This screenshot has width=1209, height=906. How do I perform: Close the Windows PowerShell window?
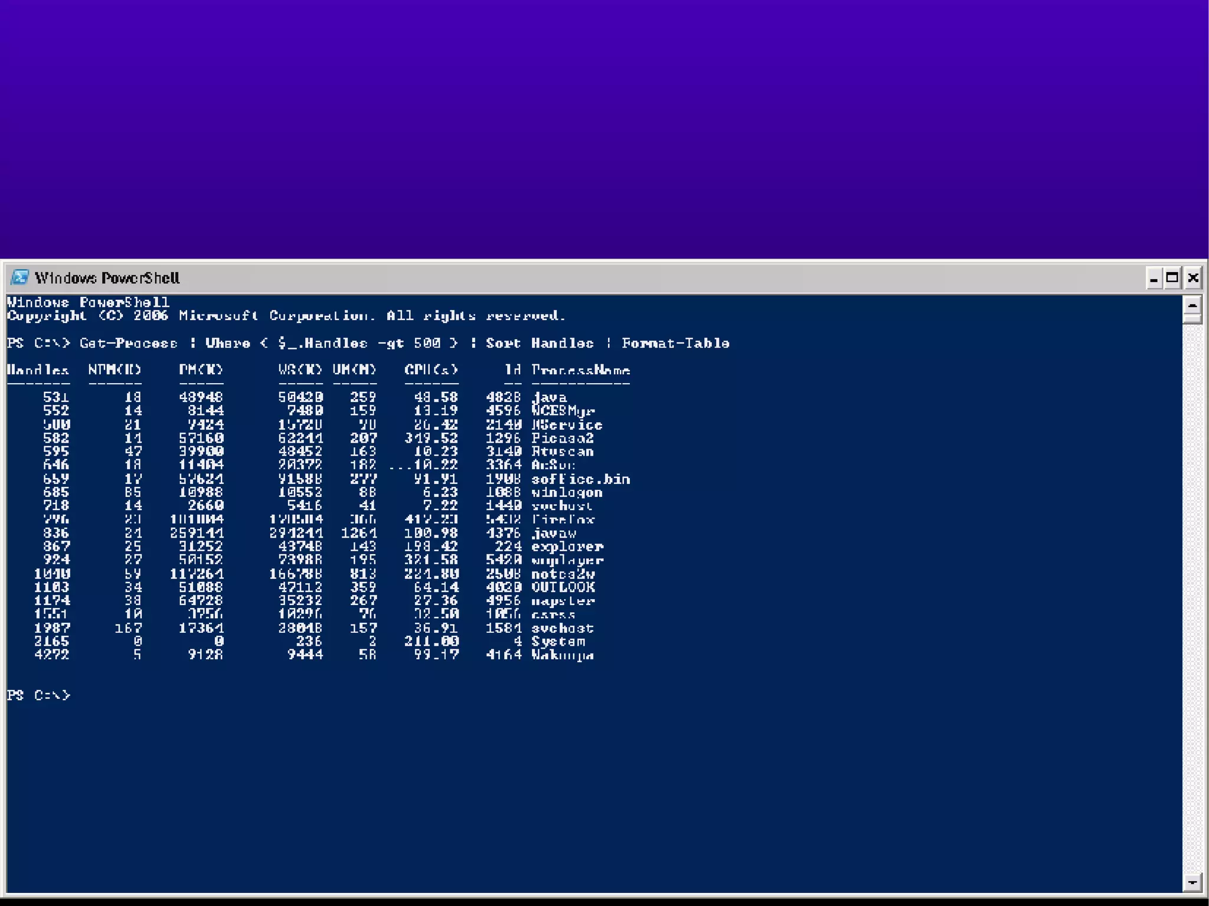[x=1192, y=278]
